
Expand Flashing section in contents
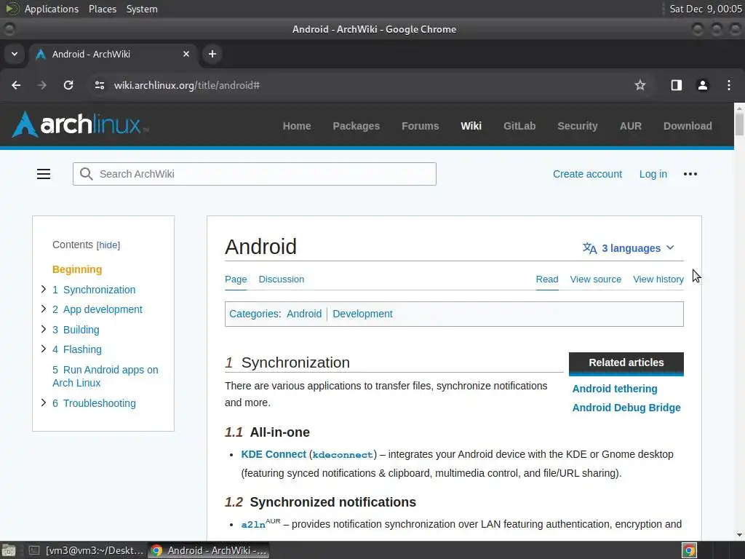click(x=43, y=349)
